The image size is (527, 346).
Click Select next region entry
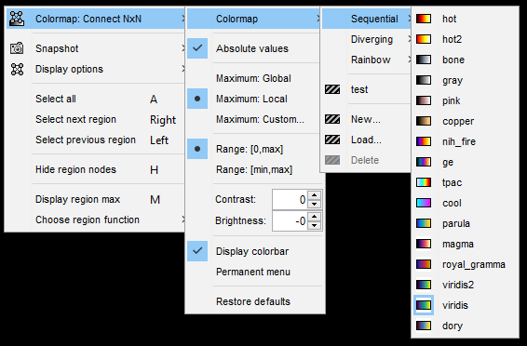click(x=96, y=119)
